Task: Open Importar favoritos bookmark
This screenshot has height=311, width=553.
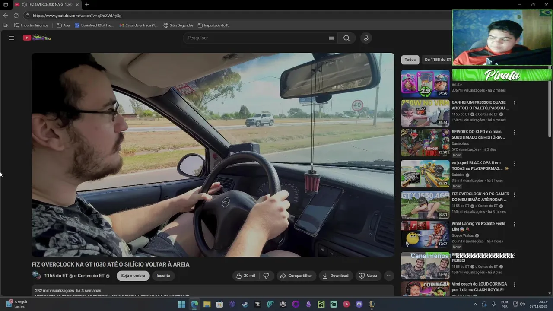Action: click(31, 25)
